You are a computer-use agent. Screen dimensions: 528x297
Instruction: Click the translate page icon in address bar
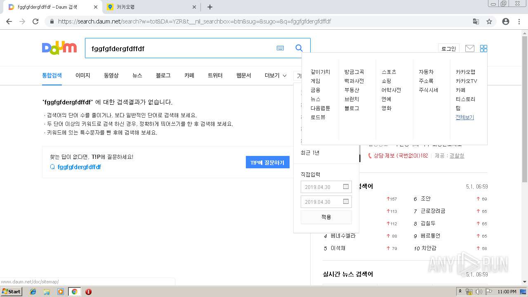click(x=476, y=21)
